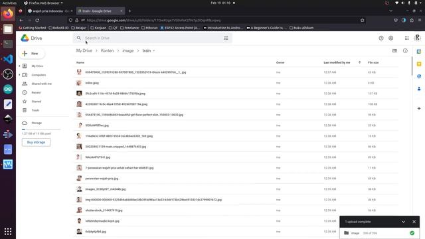The image size is (425, 239).
Task: Open the Google Drive logo home link
Action: pyautogui.click(x=31, y=39)
